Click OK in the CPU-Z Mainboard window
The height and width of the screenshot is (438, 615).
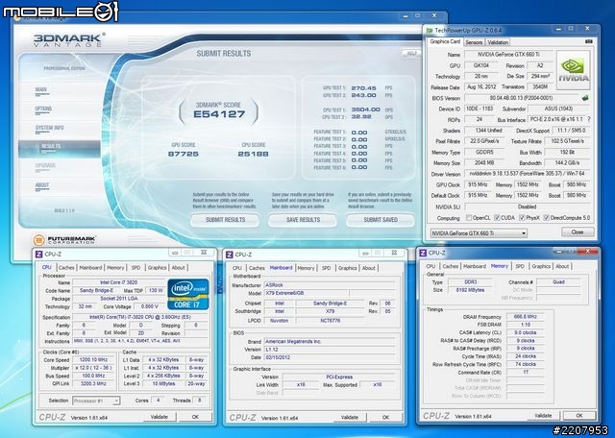[386, 418]
